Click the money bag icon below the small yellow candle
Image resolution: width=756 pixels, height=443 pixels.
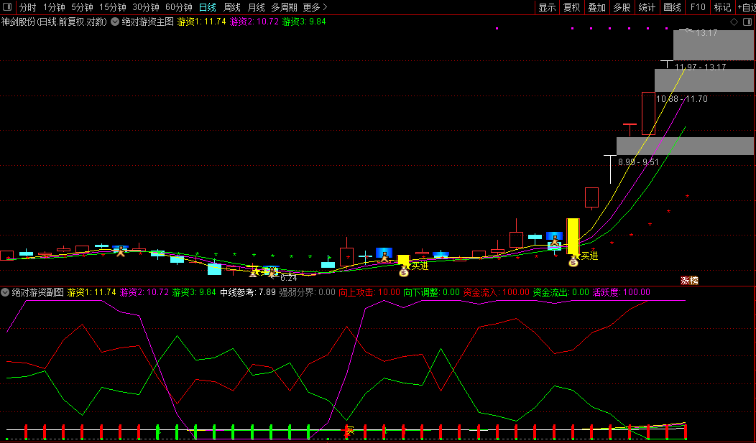point(404,272)
